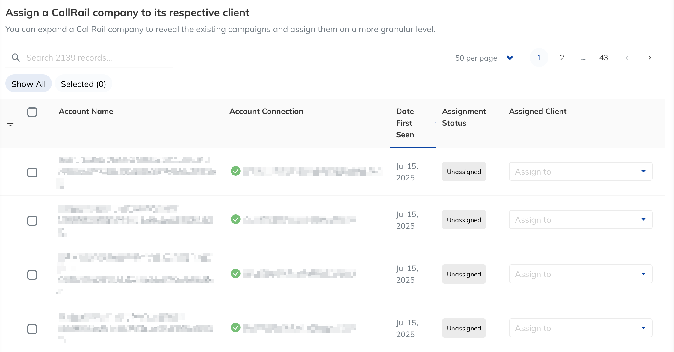Click the search magnifier icon
Screen dimensions: 674x352
click(x=16, y=58)
